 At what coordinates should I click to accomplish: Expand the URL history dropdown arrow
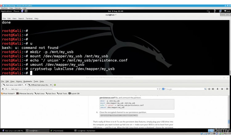(157, 89)
